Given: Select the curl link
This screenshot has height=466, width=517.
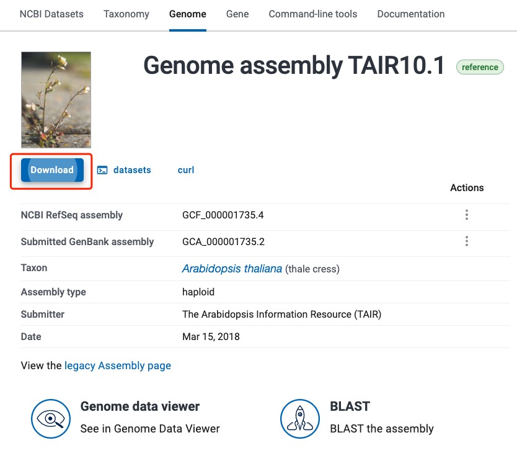Looking at the screenshot, I should 186,170.
